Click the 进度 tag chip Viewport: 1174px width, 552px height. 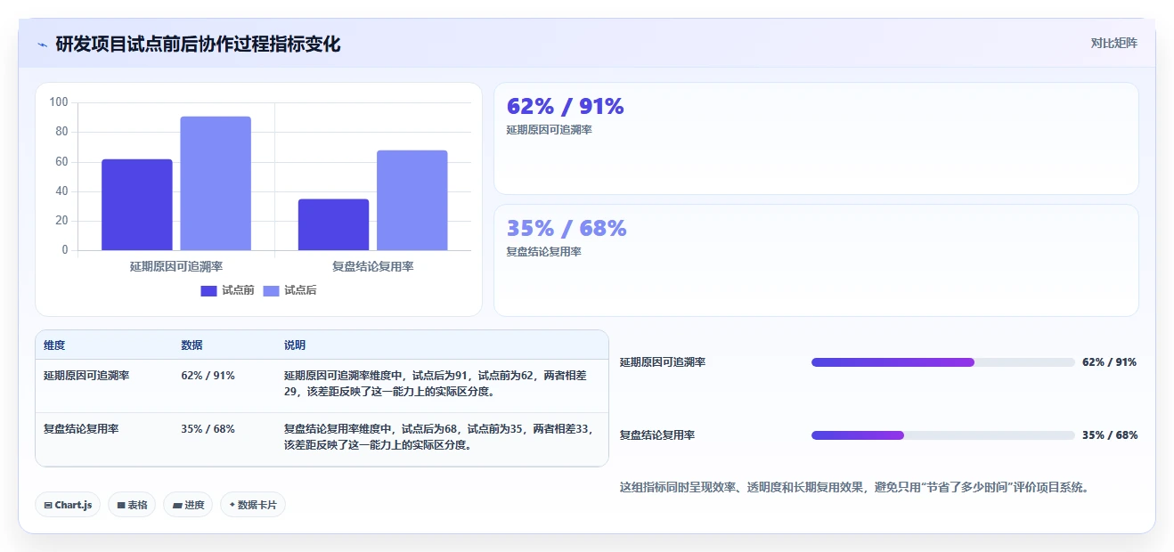188,505
